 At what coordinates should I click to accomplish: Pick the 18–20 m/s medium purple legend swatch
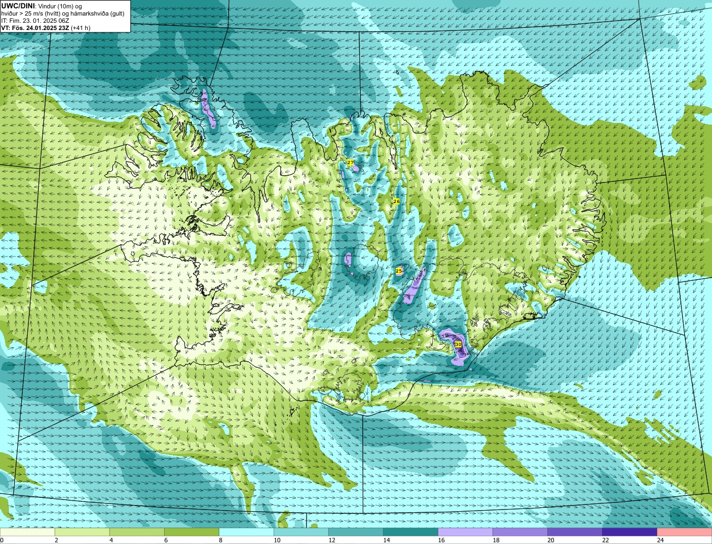pyautogui.click(x=520, y=532)
